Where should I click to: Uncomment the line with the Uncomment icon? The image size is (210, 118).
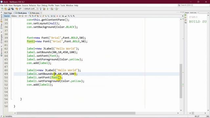(66, 16)
